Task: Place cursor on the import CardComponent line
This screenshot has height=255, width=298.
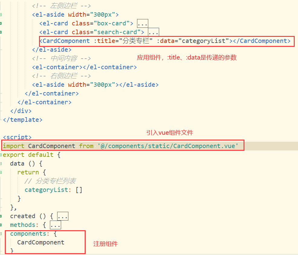Action: (120, 146)
